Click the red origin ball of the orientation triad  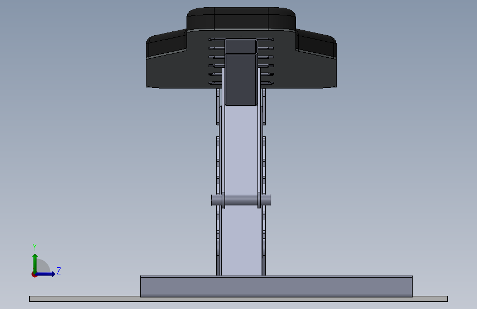34,274
